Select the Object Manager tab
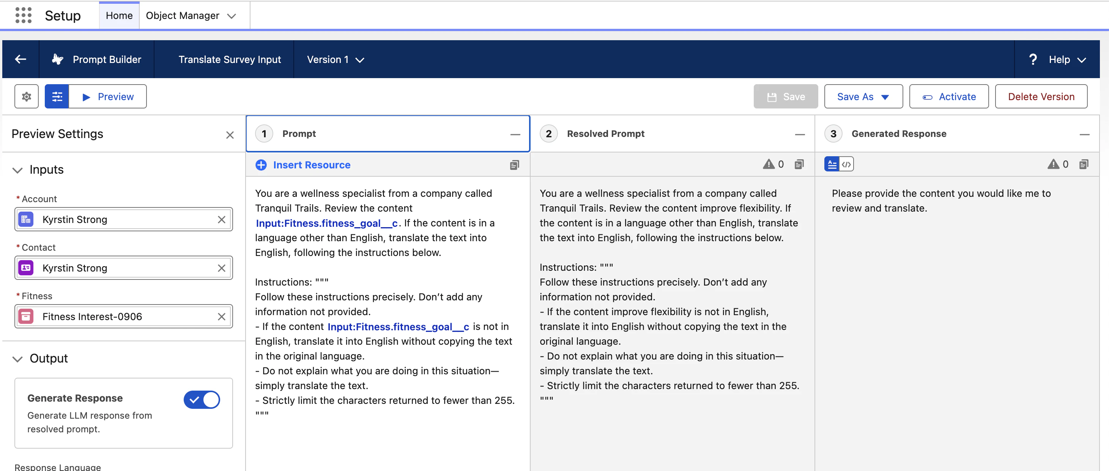This screenshot has height=471, width=1109. pos(183,16)
